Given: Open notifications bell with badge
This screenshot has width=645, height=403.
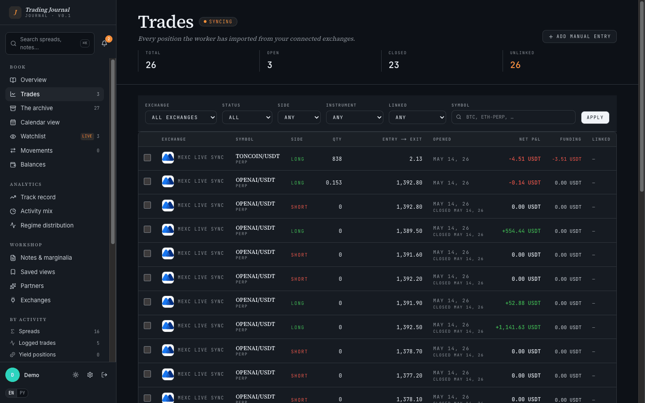Looking at the screenshot, I should pos(105,43).
